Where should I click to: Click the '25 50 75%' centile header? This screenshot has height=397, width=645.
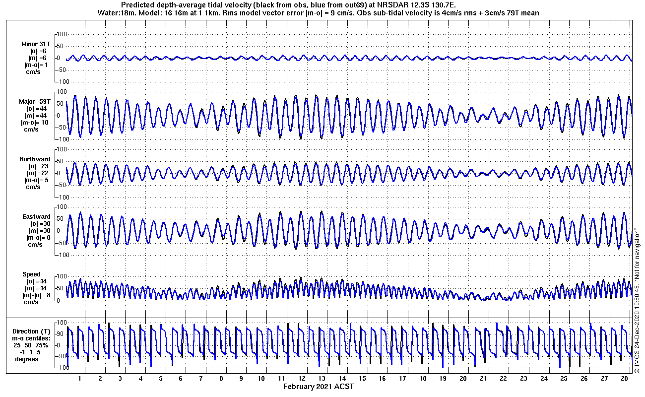(31, 345)
